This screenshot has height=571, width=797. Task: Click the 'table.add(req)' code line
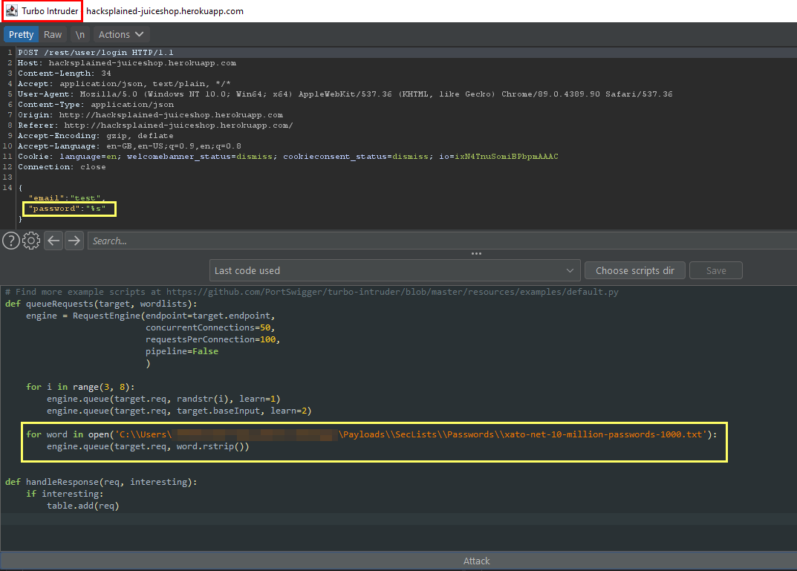(83, 506)
